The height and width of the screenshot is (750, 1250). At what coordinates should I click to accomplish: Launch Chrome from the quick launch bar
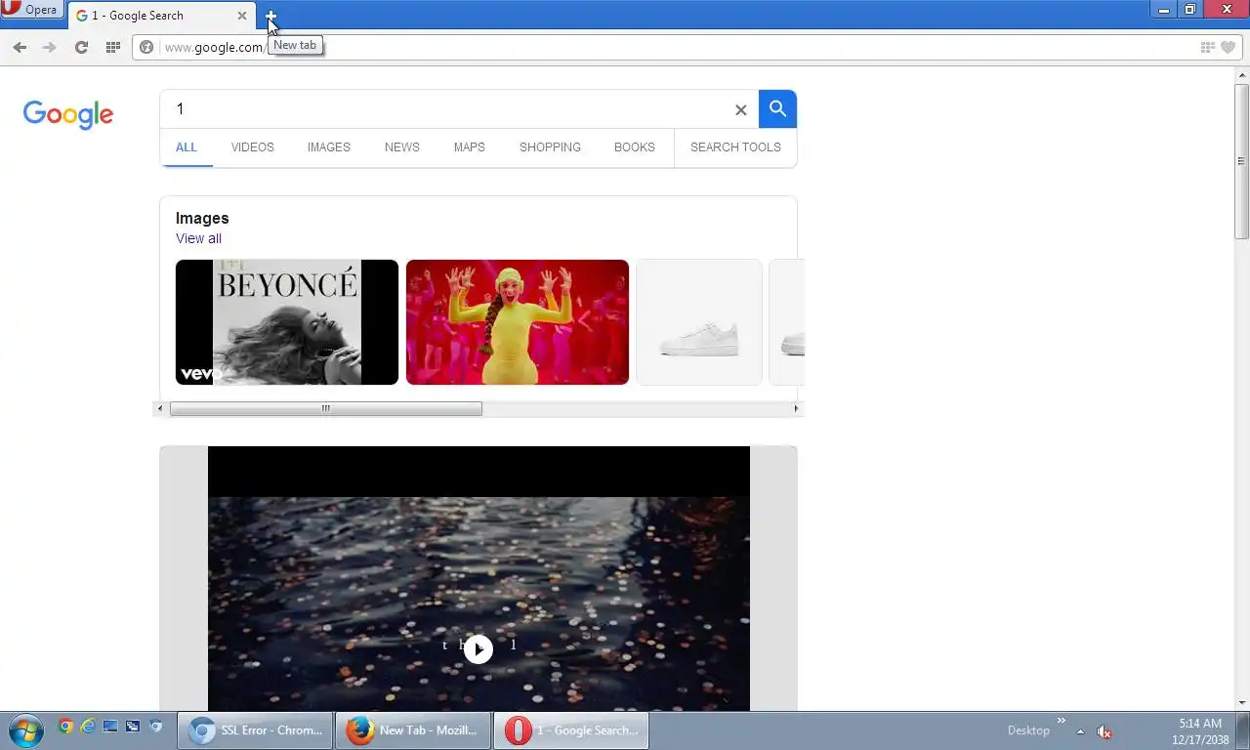(65, 727)
